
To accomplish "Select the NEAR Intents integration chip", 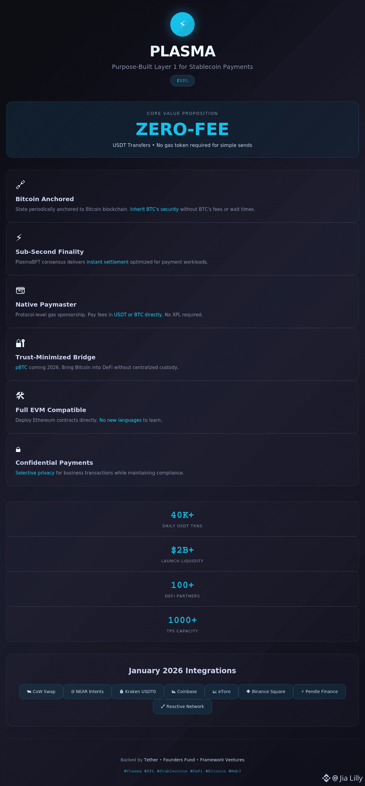I will click(x=87, y=692).
